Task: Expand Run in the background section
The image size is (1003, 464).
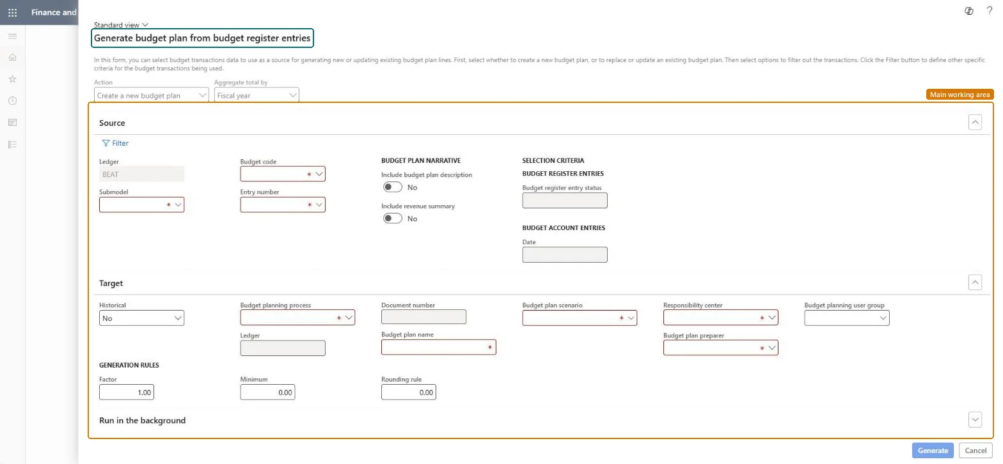Action: 975,419
